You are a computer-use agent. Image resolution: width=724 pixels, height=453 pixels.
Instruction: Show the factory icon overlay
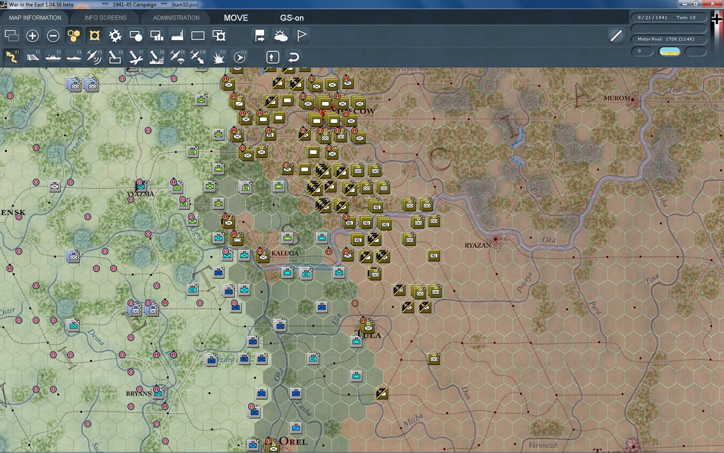click(177, 35)
